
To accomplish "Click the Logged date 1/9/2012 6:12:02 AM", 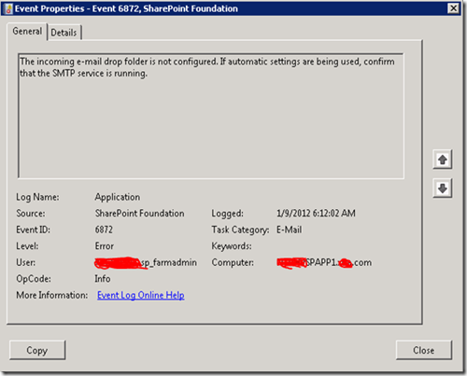I will click(316, 214).
